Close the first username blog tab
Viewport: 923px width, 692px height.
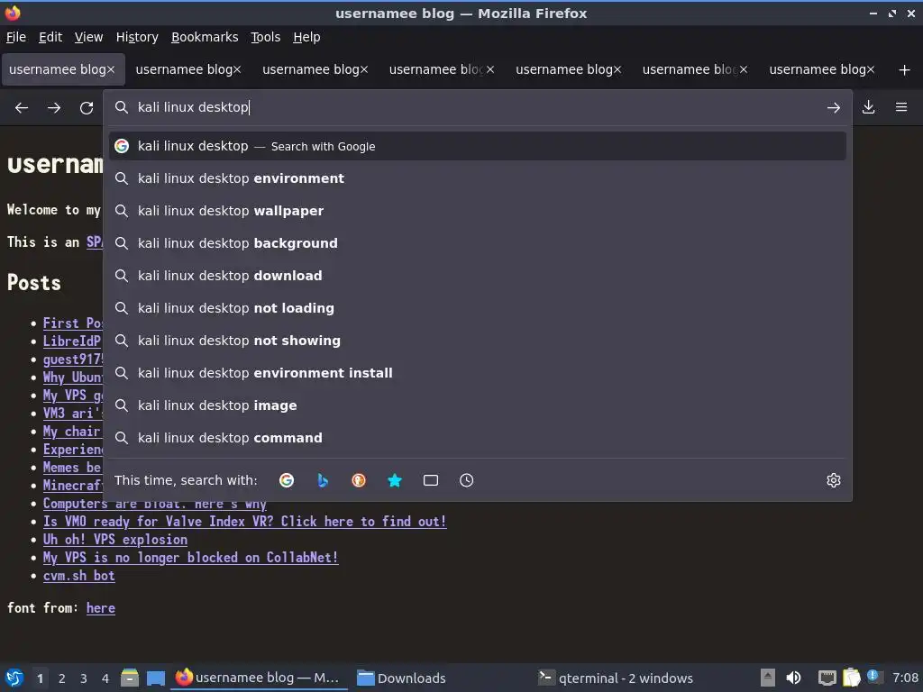111,69
